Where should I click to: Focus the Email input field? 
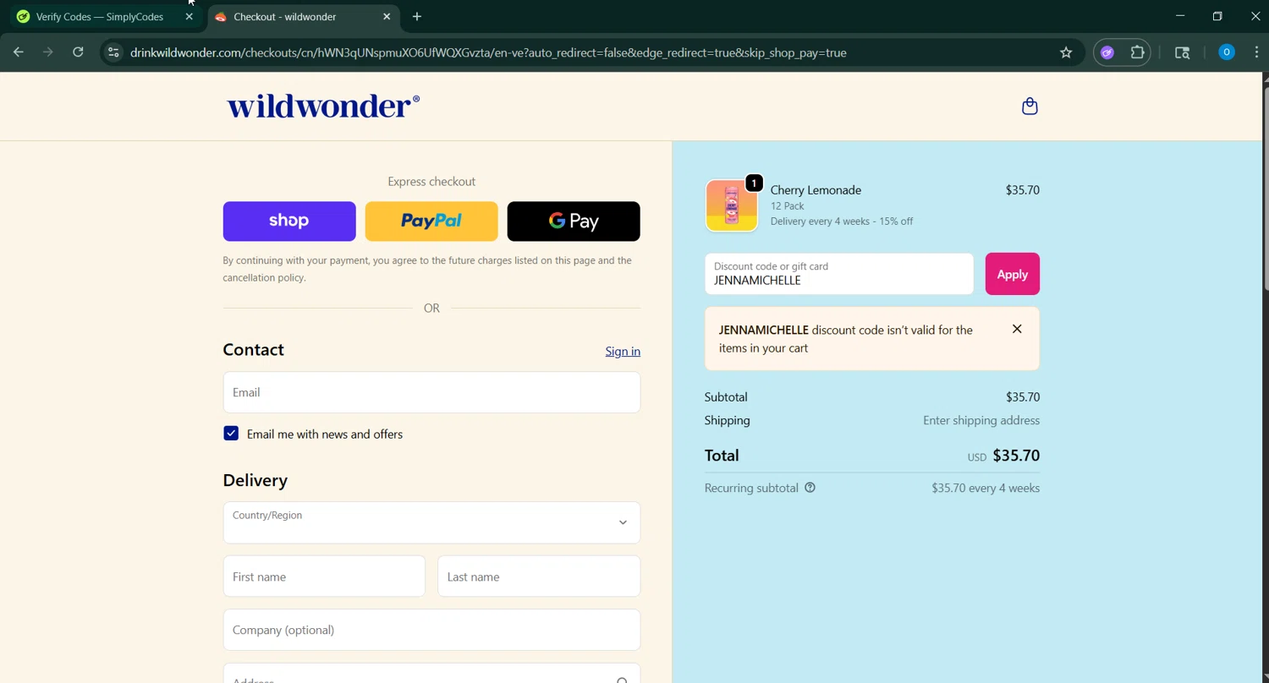coord(431,392)
